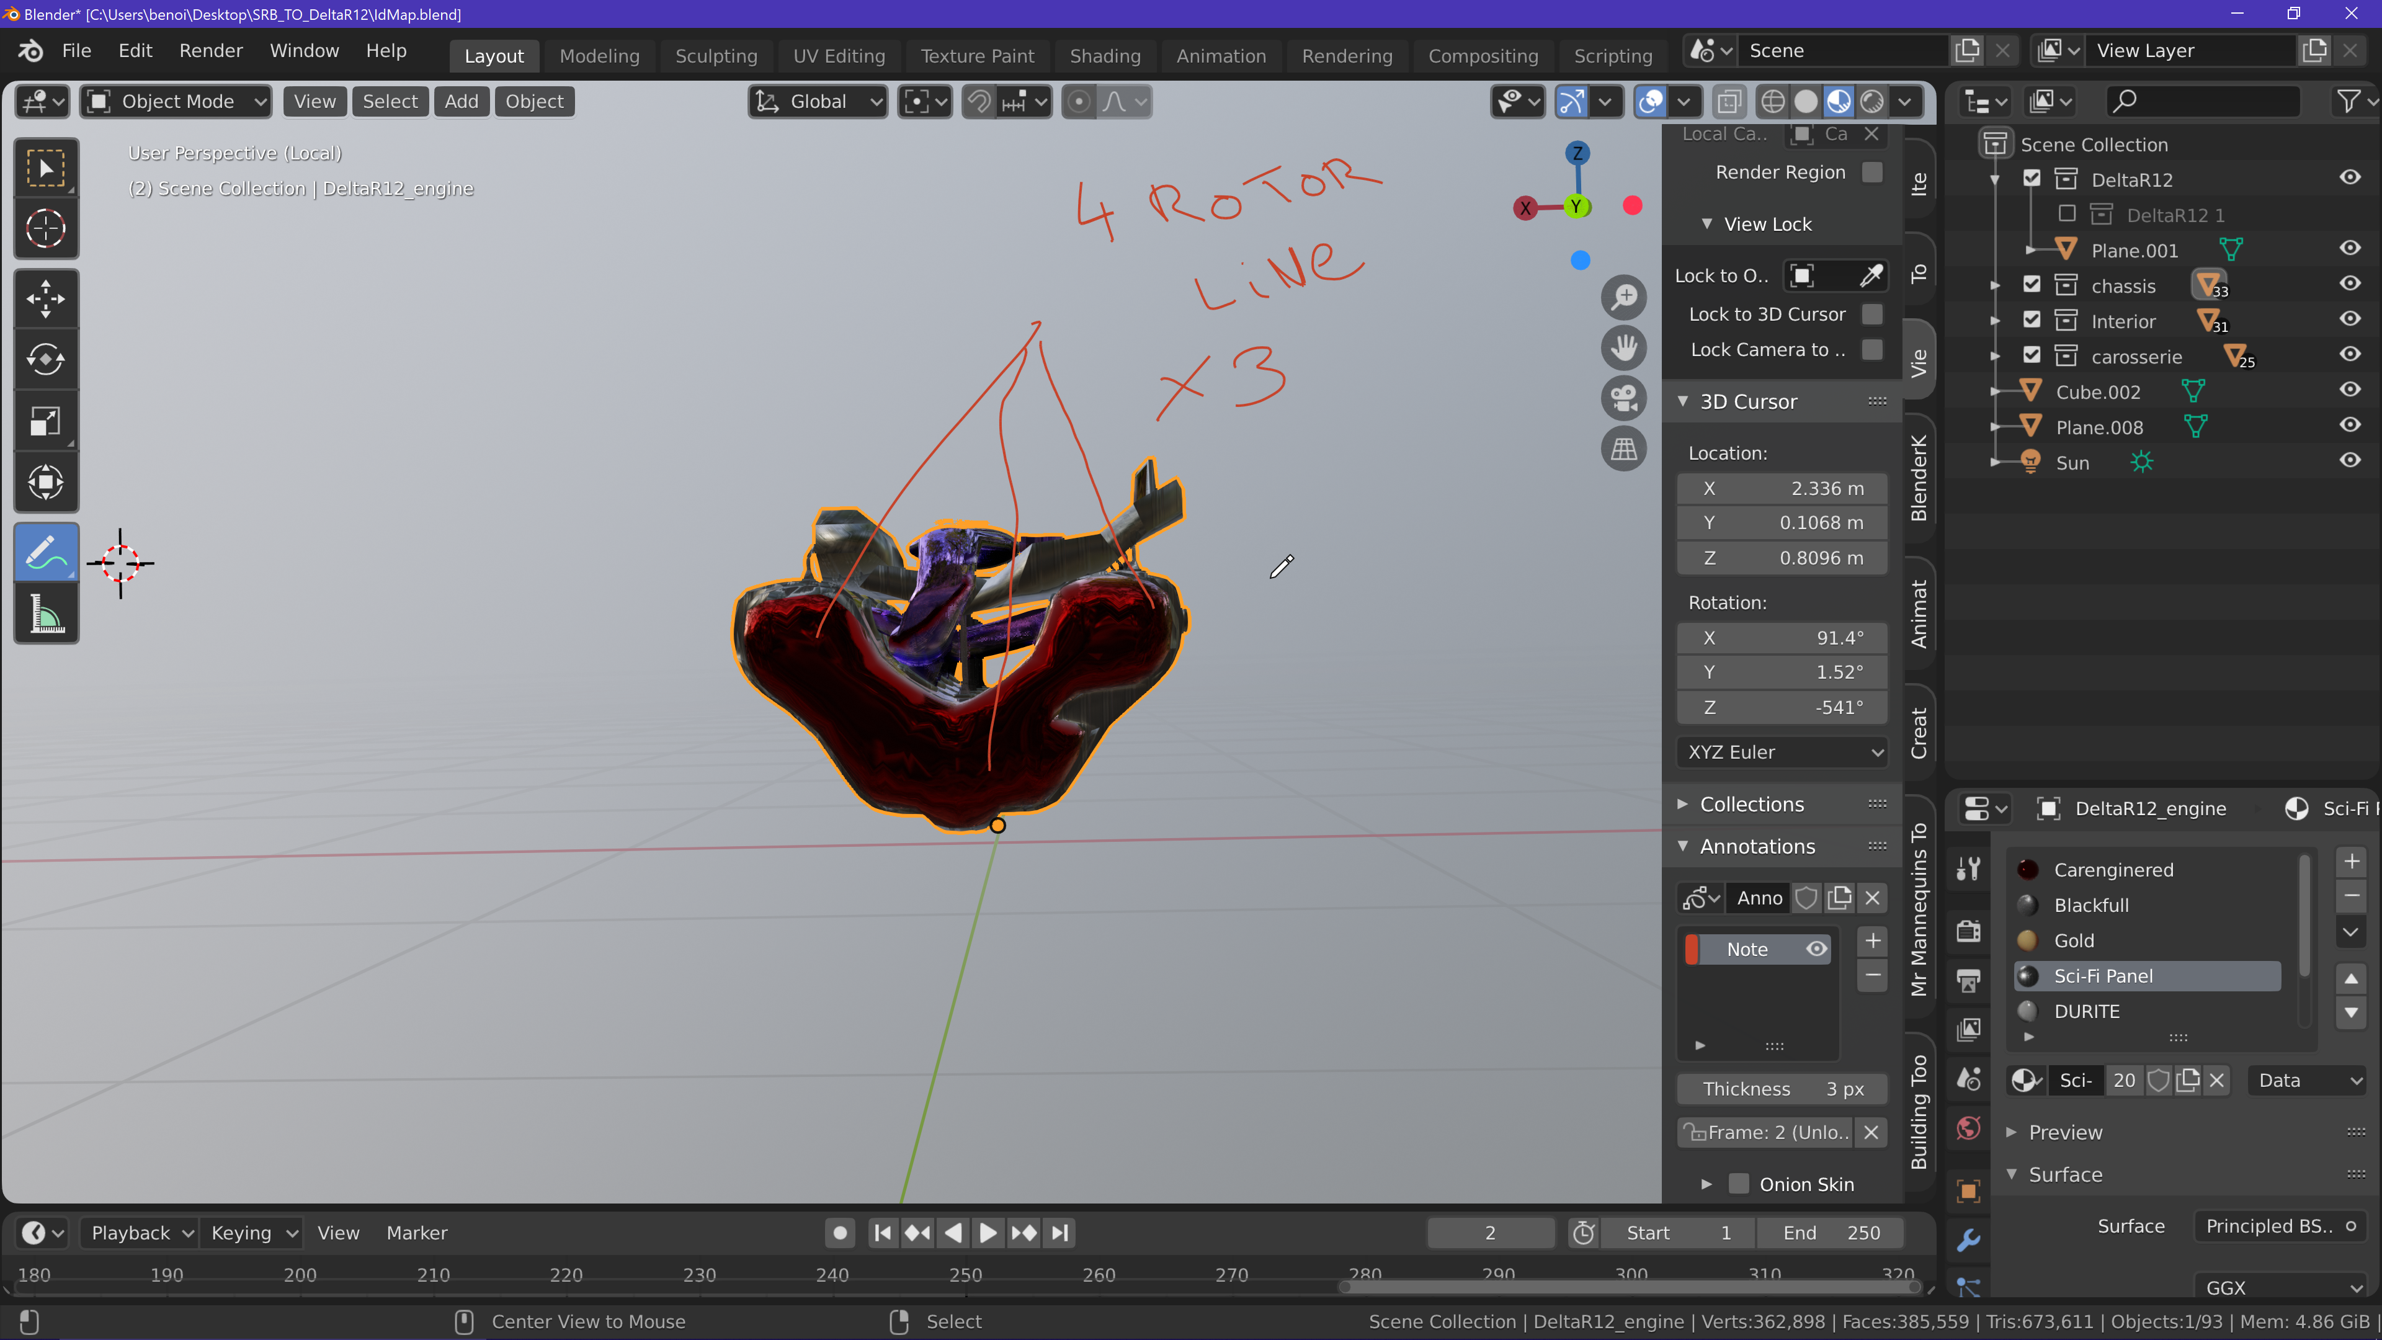Image resolution: width=2382 pixels, height=1340 pixels.
Task: Activate the Move tool
Action: (45, 298)
